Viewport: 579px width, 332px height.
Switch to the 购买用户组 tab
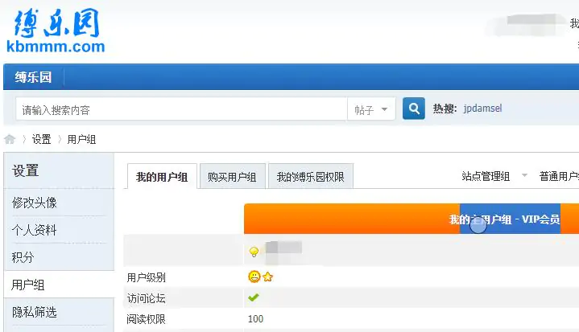[x=232, y=177]
